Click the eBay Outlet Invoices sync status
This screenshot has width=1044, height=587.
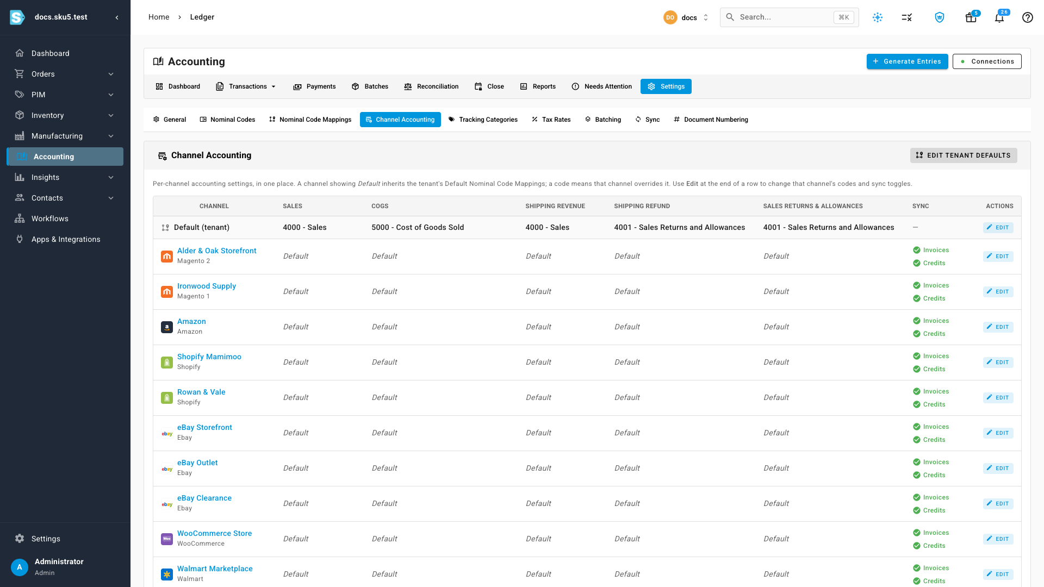click(931, 462)
